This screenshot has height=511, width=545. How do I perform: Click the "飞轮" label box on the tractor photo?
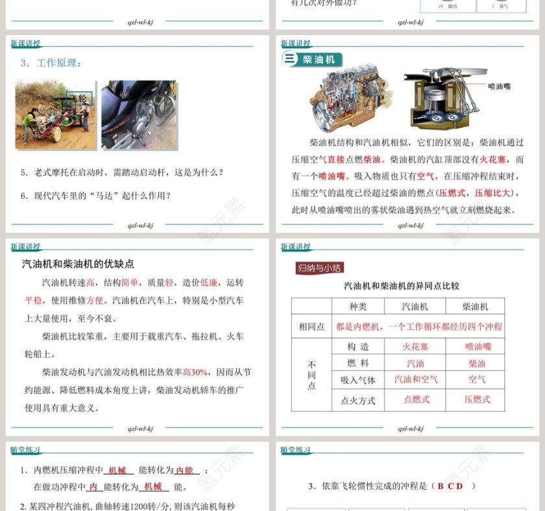[x=80, y=99]
